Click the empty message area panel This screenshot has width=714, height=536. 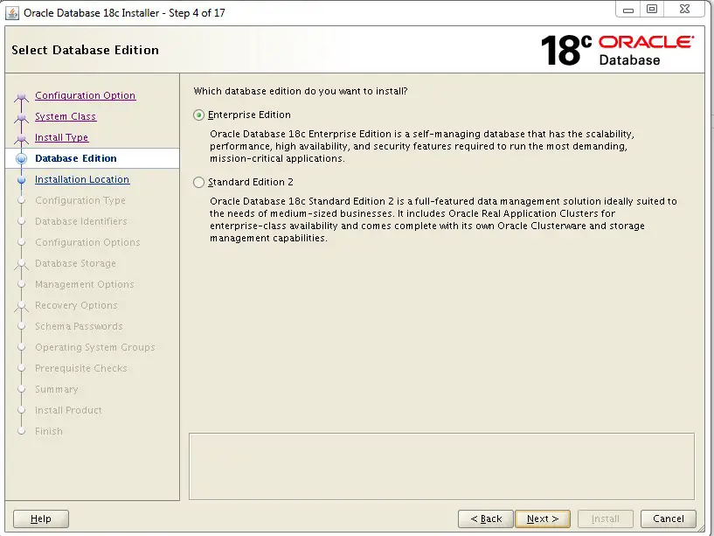point(441,466)
